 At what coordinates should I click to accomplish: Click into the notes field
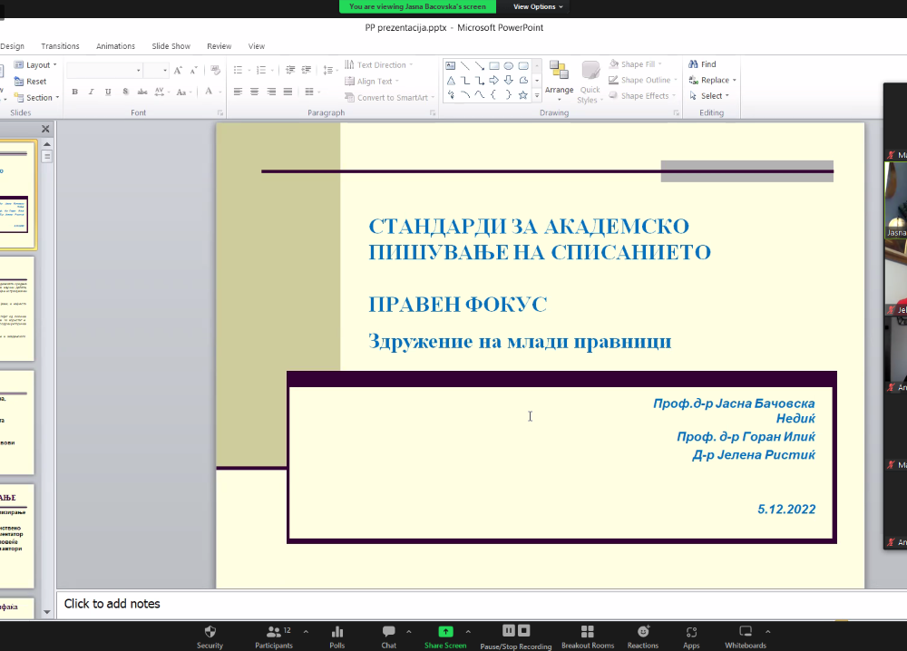tap(453, 604)
